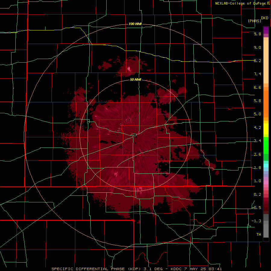The width and height of the screenshot is (271, 271).
Task: Pick the cyan segment of the color bar
Action: click(266, 165)
